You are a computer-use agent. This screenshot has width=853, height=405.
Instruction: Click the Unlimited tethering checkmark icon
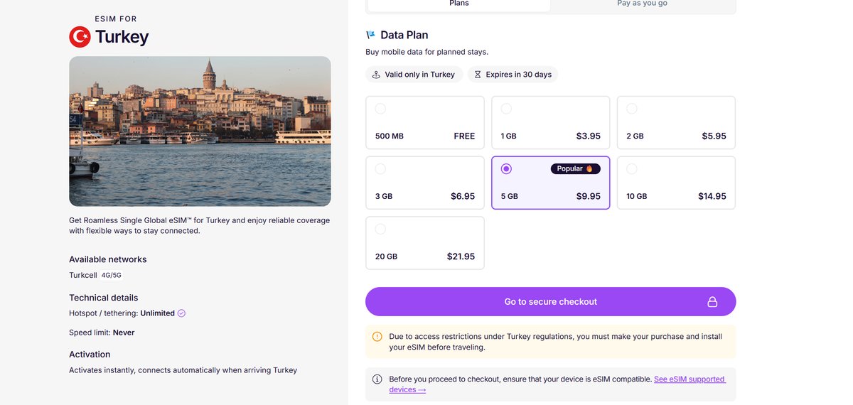[x=181, y=313]
